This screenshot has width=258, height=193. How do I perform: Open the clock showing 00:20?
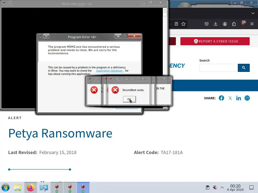click(x=235, y=187)
